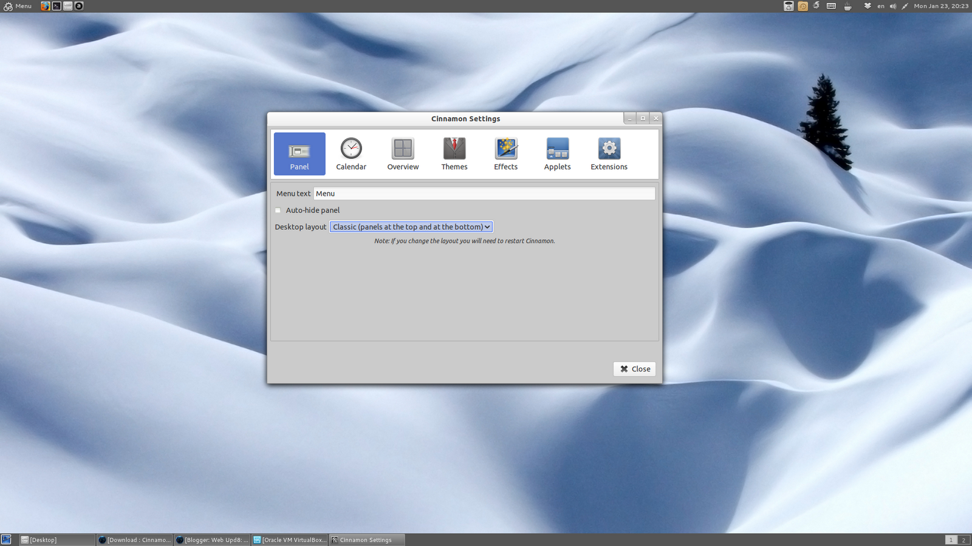Expand the en keyboard layout indicator
This screenshot has width=972, height=546.
pyautogui.click(x=881, y=6)
